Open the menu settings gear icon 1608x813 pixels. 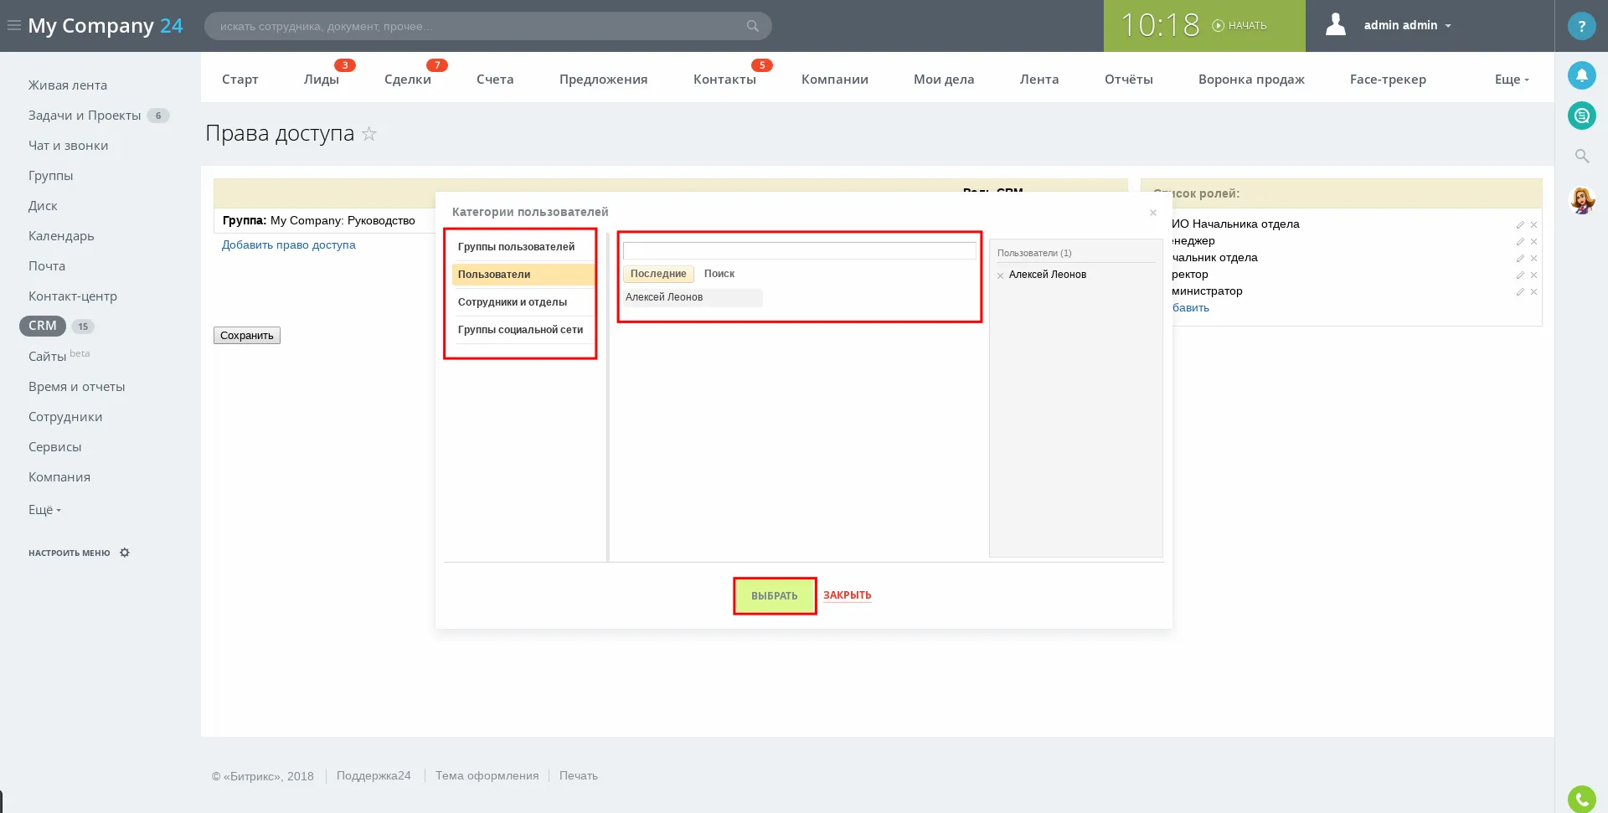[125, 553]
